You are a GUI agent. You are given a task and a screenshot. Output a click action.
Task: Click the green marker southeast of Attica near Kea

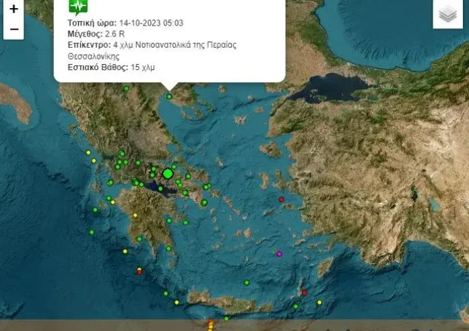pyautogui.click(x=204, y=203)
